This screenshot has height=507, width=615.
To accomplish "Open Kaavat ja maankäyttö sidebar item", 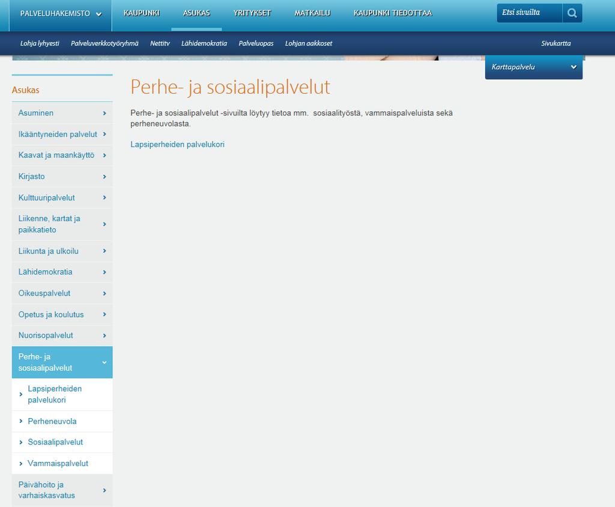I will pyautogui.click(x=62, y=156).
